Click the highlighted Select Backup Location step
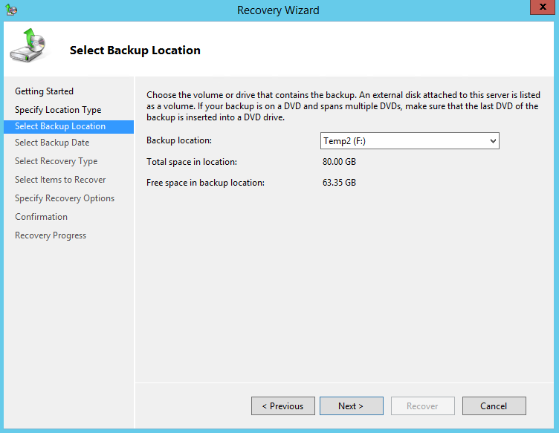 pos(60,126)
